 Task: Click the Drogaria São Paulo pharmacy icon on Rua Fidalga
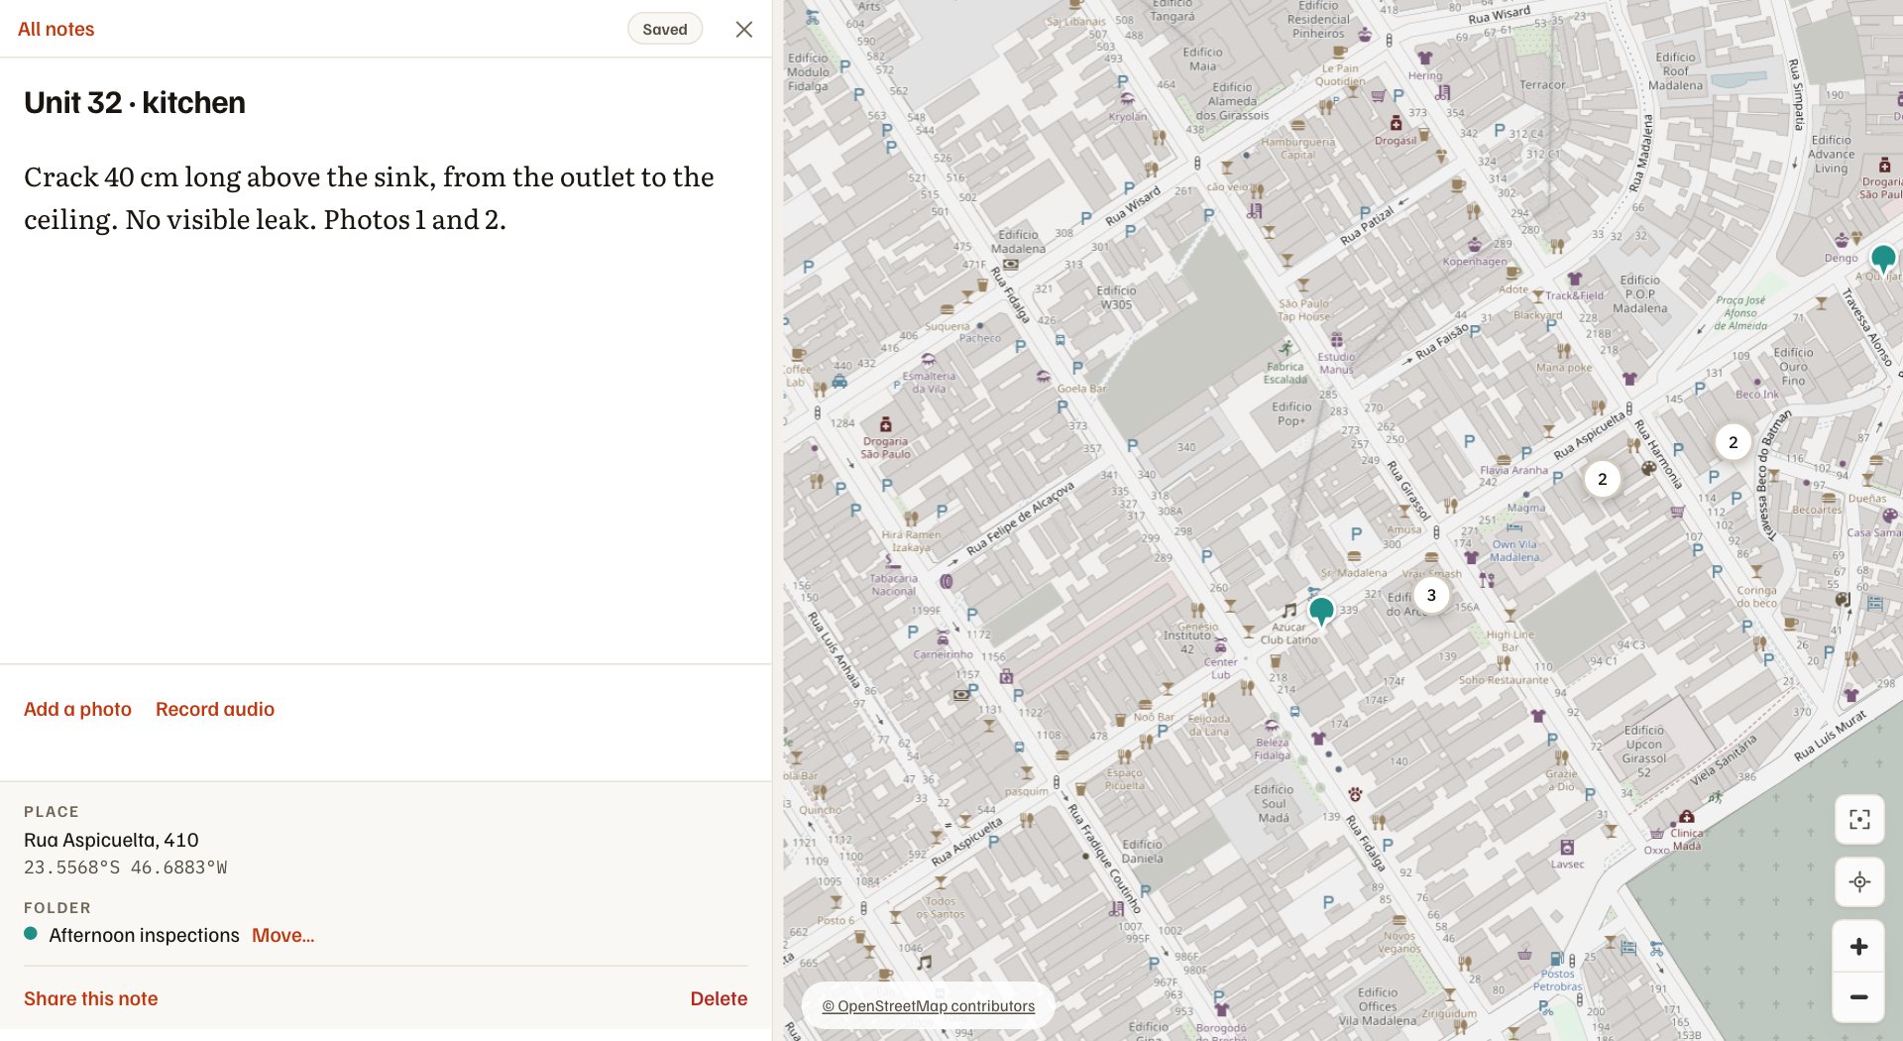pyautogui.click(x=886, y=424)
